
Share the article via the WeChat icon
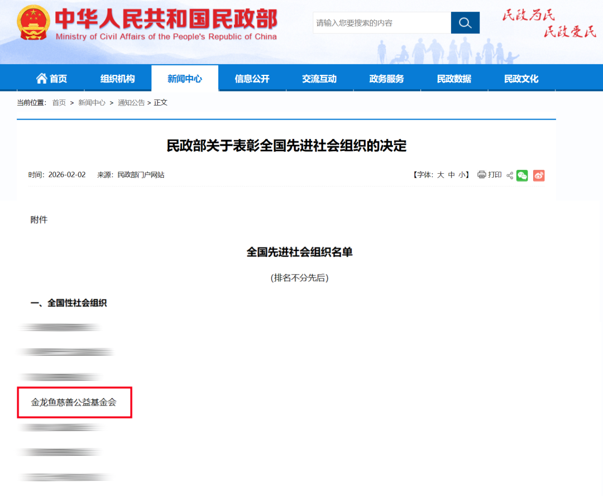522,175
